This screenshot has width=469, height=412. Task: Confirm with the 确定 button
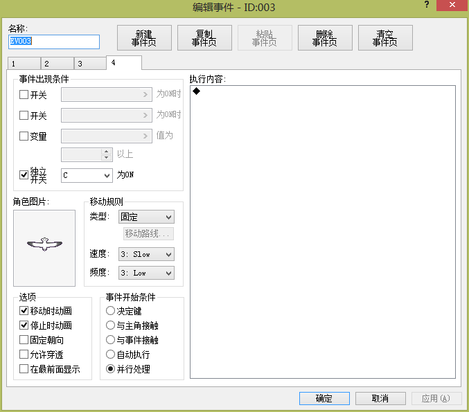pos(324,398)
